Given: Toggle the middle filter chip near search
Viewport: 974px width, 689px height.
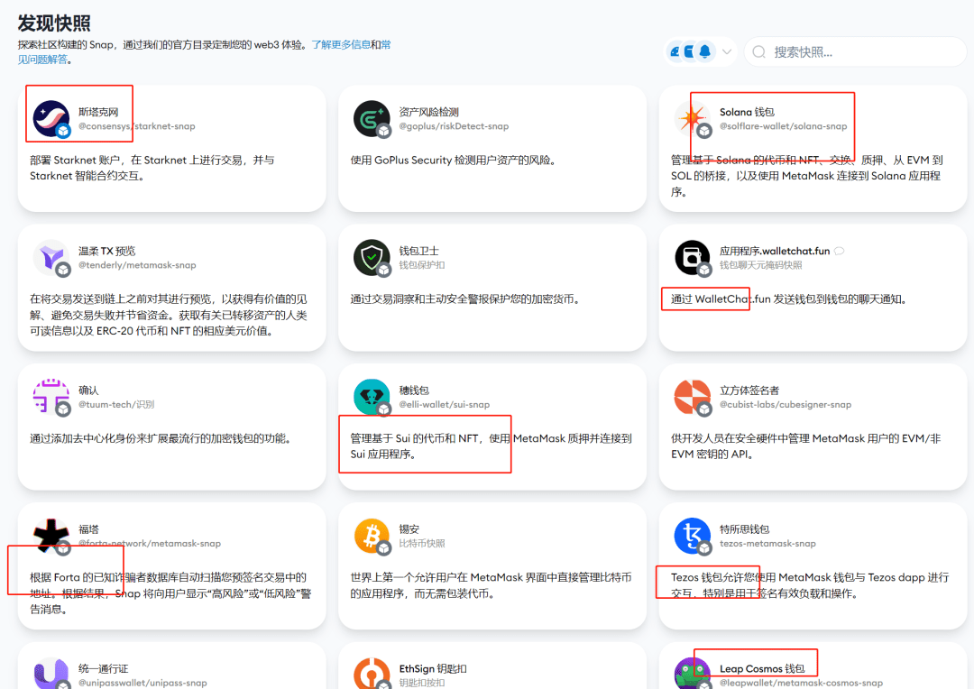Looking at the screenshot, I should point(690,51).
